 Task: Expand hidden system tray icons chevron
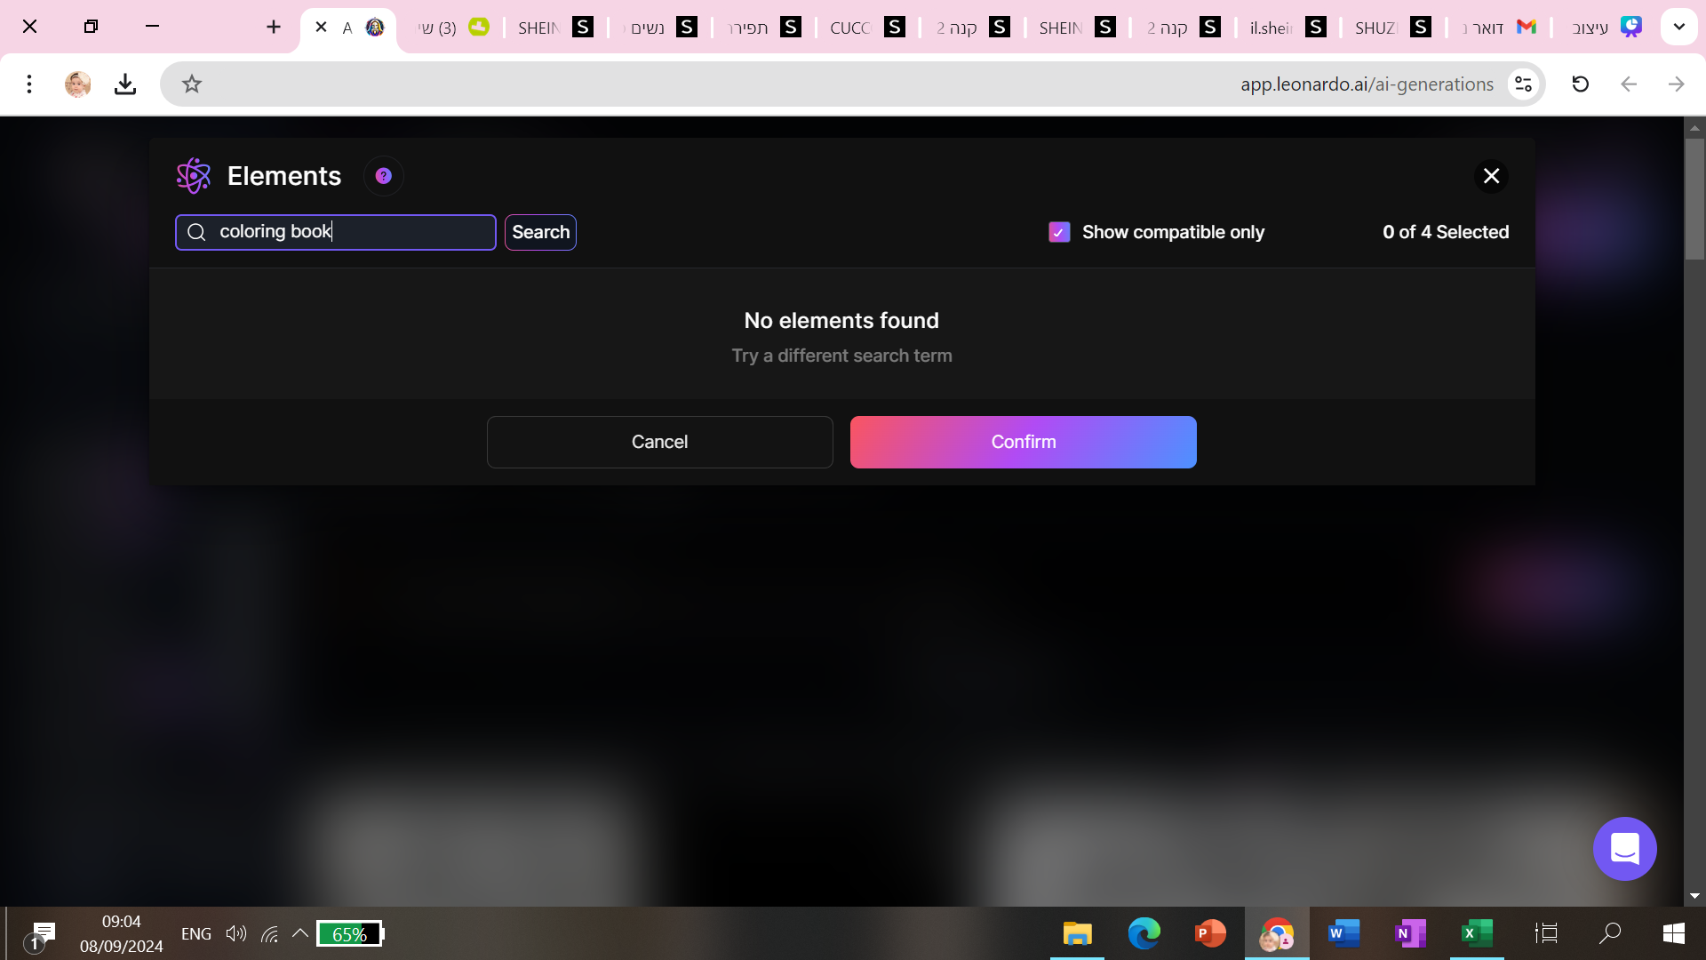300,933
